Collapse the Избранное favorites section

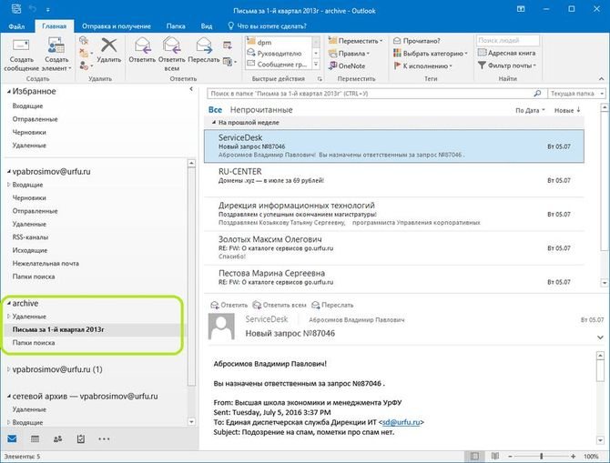[x=8, y=92]
